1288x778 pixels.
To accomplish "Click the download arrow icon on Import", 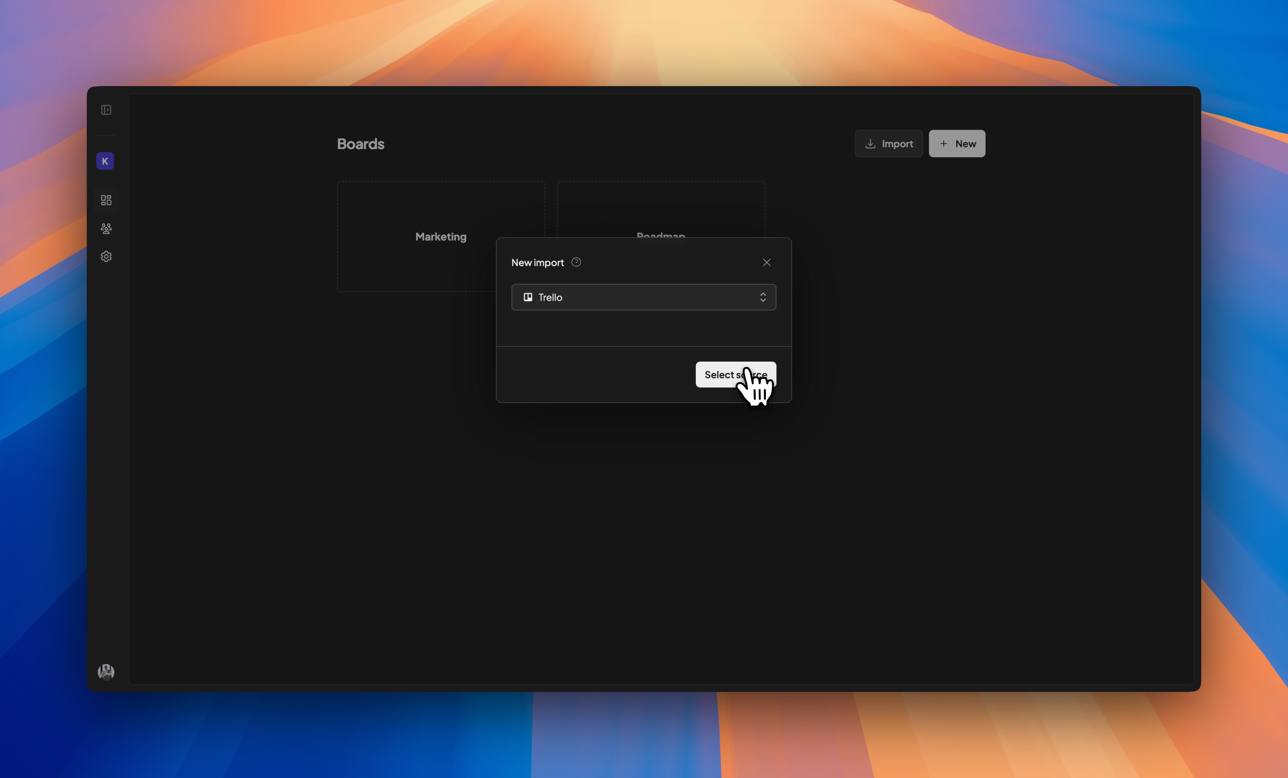I will click(x=870, y=144).
